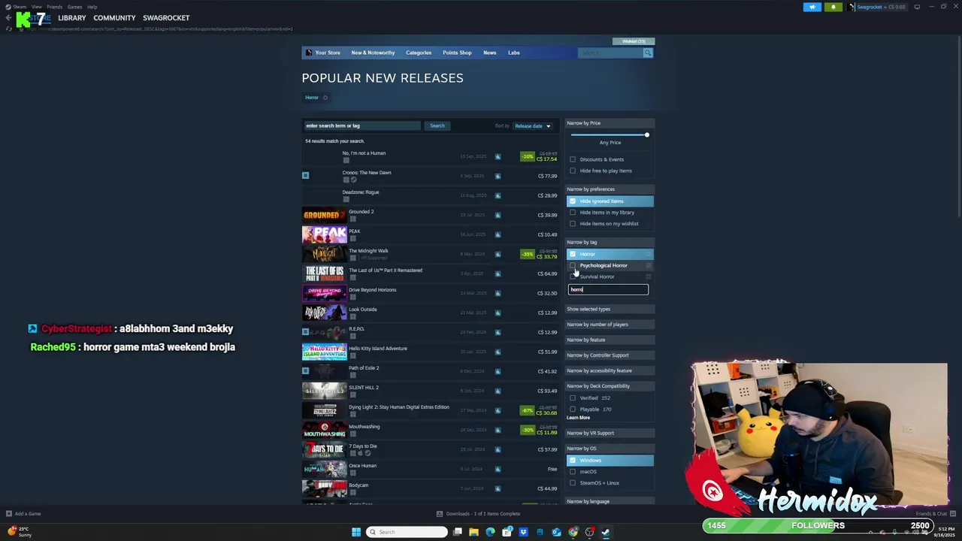Open the LIBRARY tab
Screen dimensions: 962x541
click(x=72, y=18)
